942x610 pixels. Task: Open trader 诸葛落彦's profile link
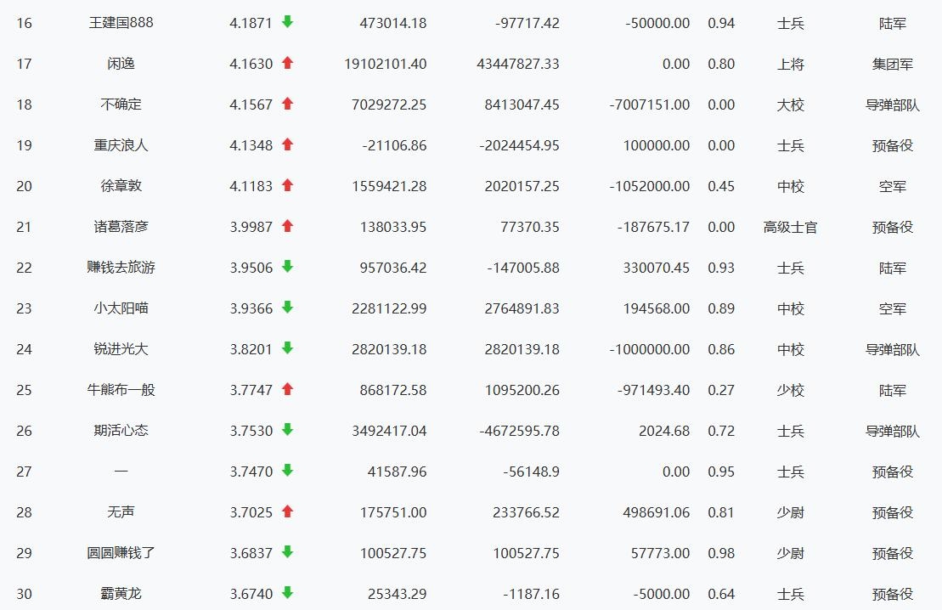click(121, 227)
